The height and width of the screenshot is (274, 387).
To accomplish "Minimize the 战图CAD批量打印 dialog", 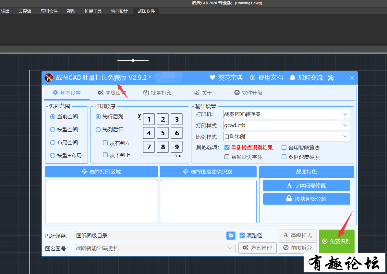I will pos(342,78).
